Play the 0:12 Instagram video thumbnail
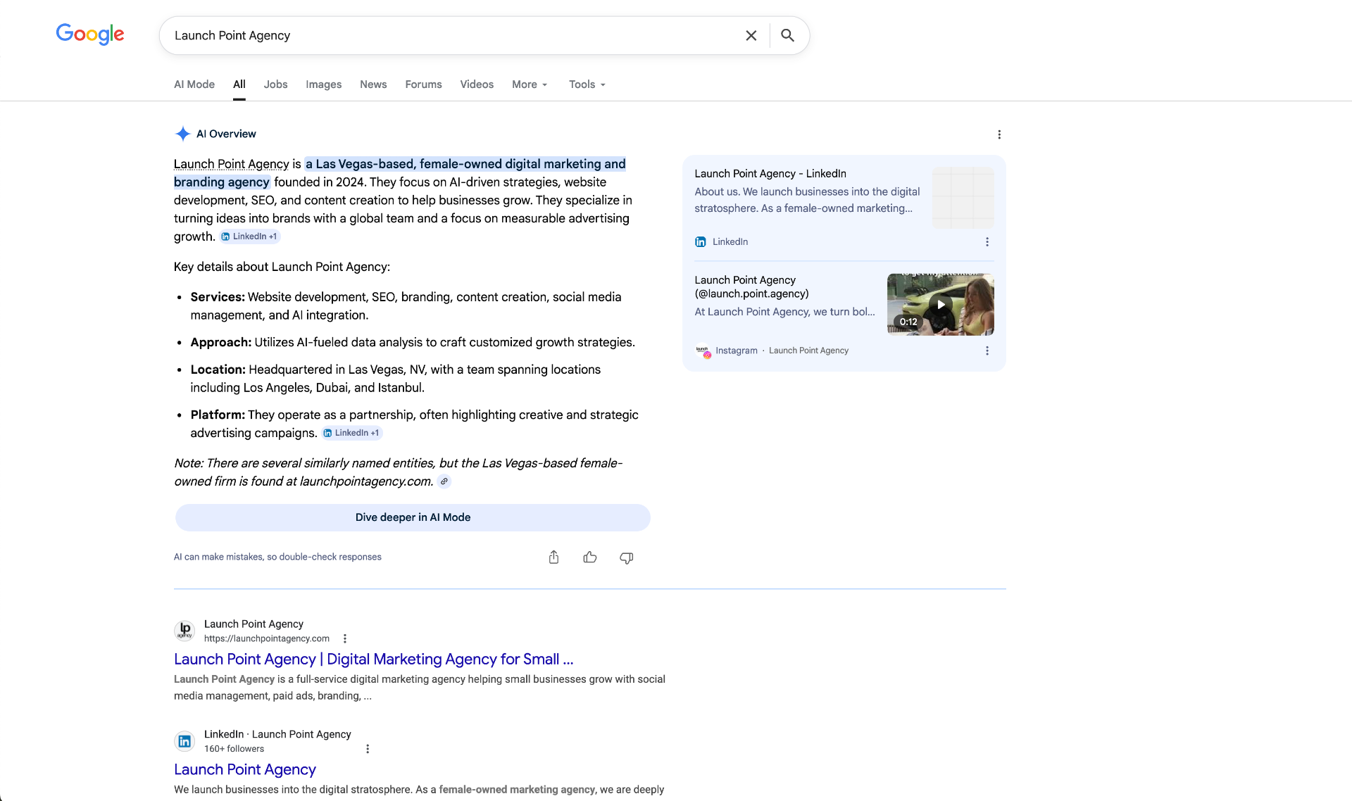This screenshot has height=801, width=1352. pyautogui.click(x=941, y=304)
